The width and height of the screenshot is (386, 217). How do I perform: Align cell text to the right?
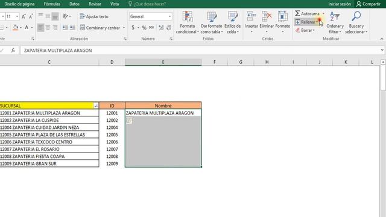(55, 28)
